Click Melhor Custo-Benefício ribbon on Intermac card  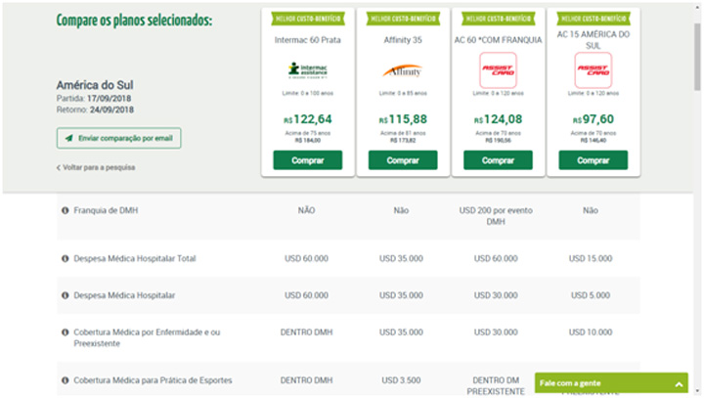pyautogui.click(x=308, y=19)
